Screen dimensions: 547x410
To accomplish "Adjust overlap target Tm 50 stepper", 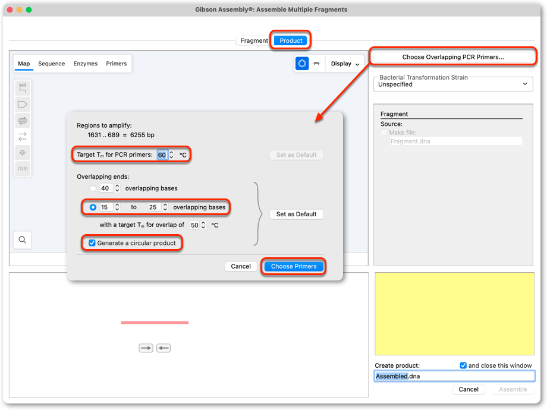I will click(x=203, y=225).
